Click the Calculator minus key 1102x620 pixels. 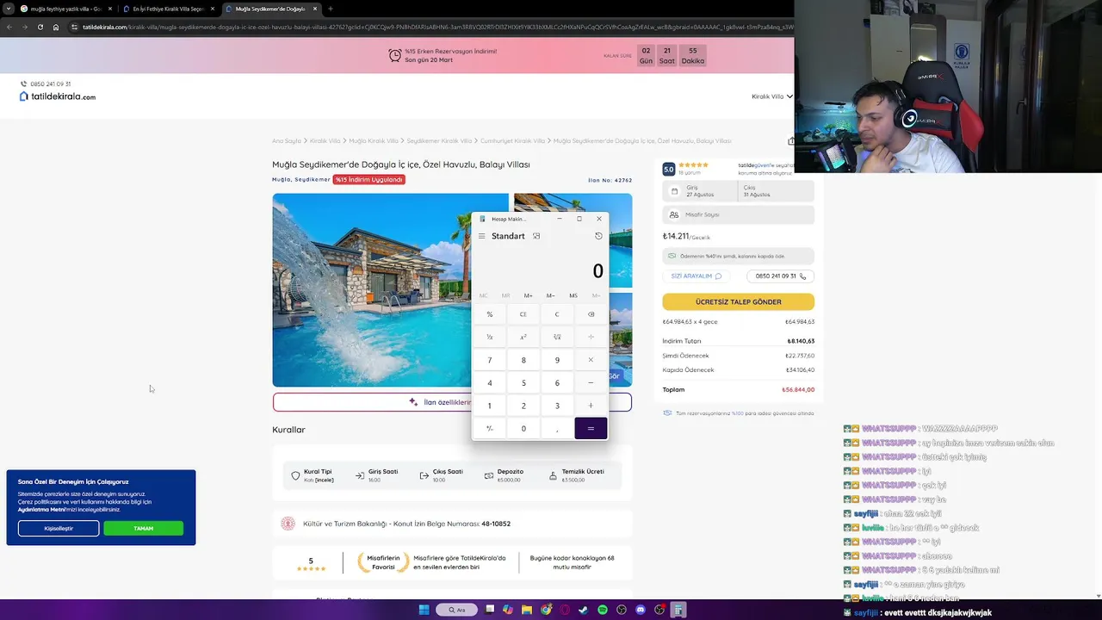tap(591, 382)
